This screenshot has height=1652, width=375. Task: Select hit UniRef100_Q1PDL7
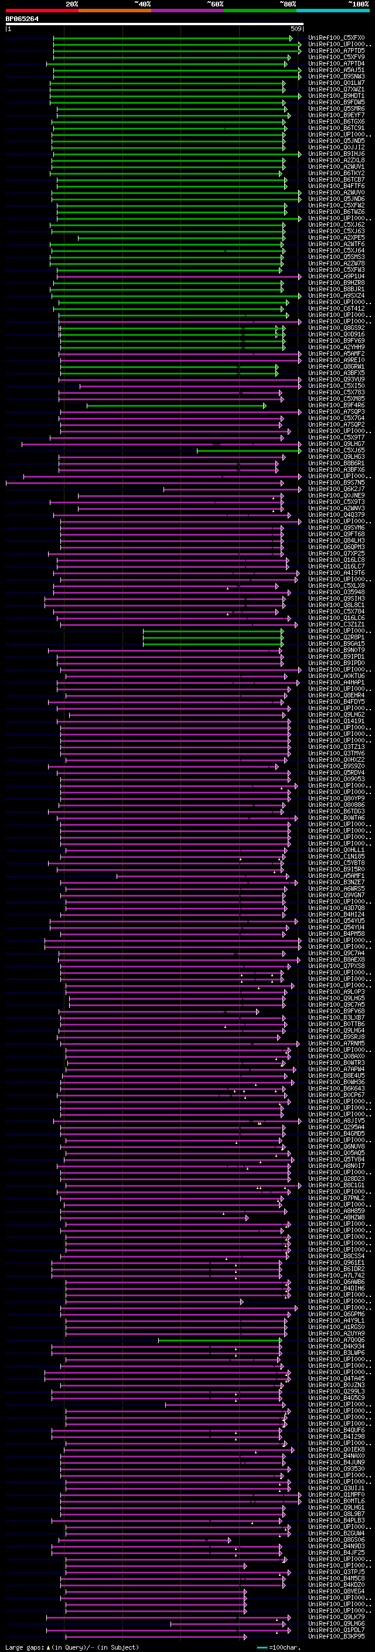pyautogui.click(x=336, y=1630)
